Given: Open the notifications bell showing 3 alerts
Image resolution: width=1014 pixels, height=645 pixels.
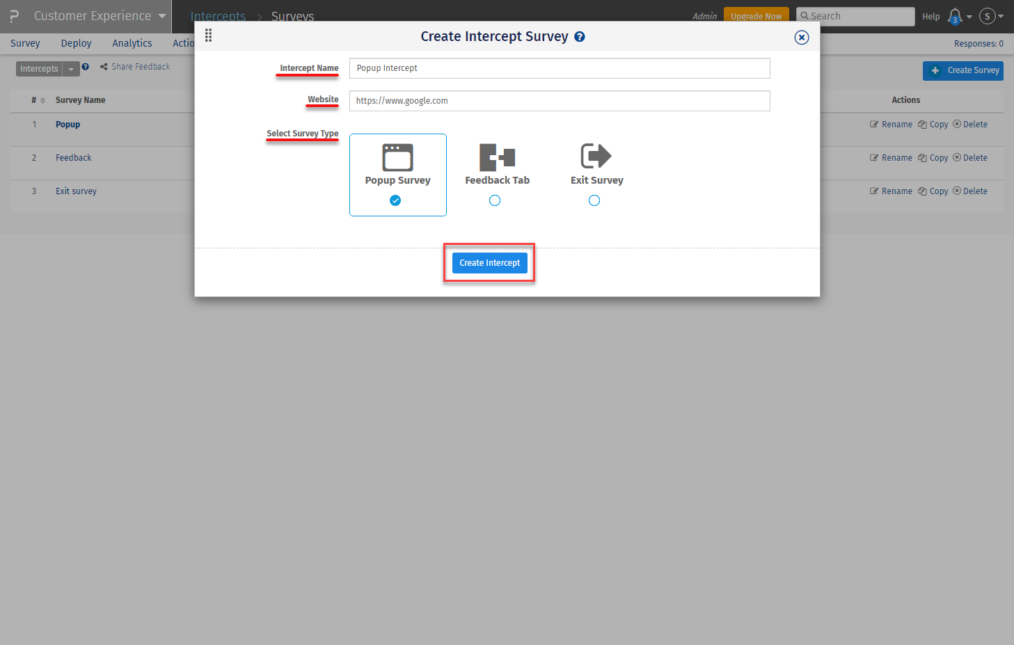Looking at the screenshot, I should coord(955,16).
